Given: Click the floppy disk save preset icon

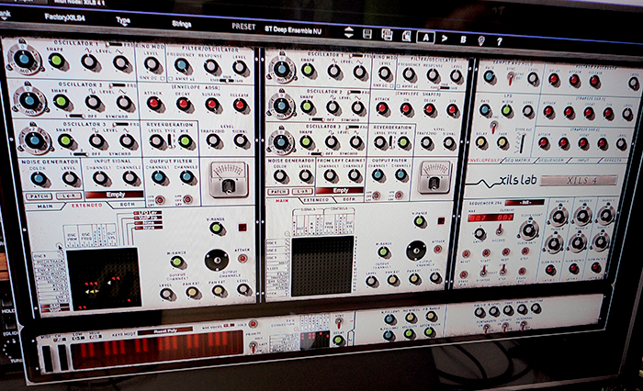Looking at the screenshot, I should 367,34.
